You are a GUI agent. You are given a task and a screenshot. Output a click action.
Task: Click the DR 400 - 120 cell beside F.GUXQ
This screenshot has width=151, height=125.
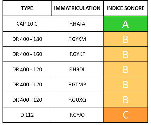27,100
